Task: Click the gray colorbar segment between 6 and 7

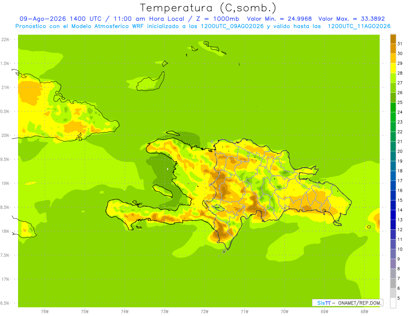Action: tap(393, 283)
